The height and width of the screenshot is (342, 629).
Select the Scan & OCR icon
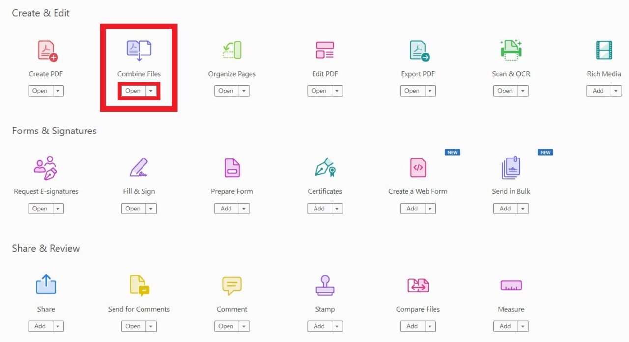[511, 50]
